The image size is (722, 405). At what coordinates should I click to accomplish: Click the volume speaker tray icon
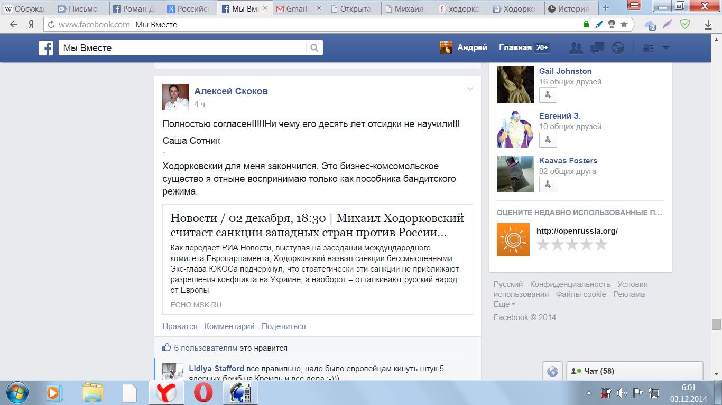click(622, 393)
